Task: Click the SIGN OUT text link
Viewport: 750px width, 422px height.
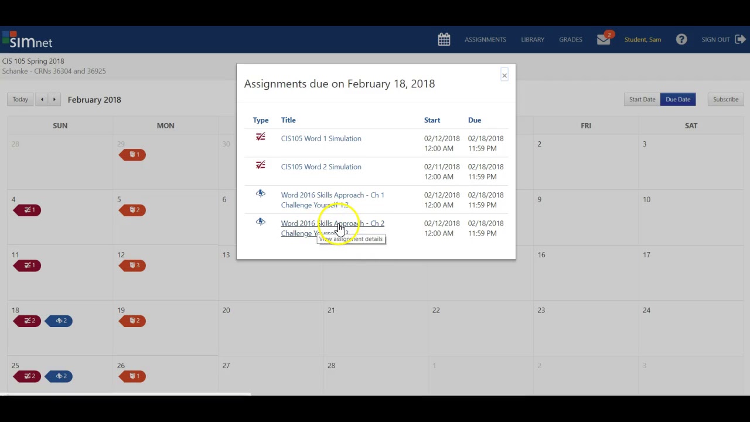Action: tap(715, 39)
